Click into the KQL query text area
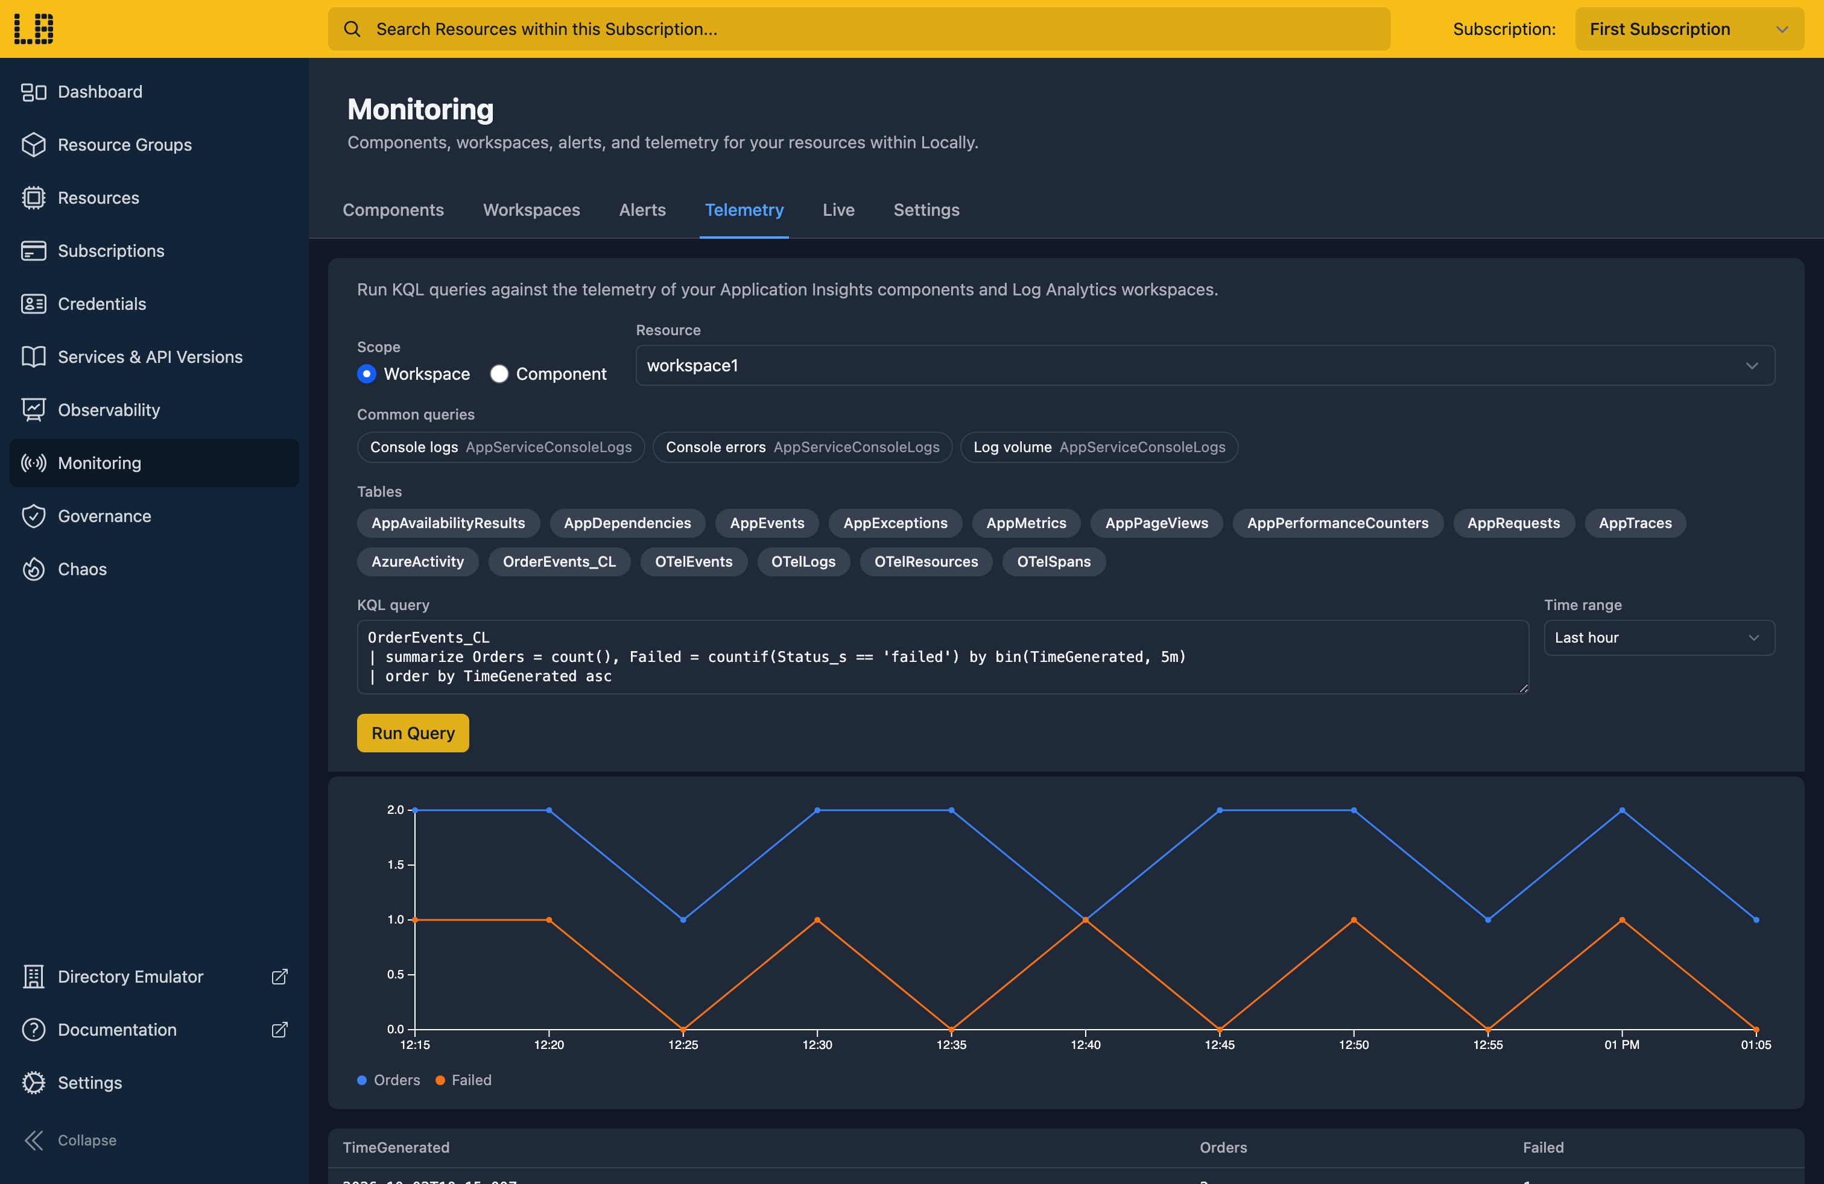Viewport: 1824px width, 1184px height. (x=943, y=657)
